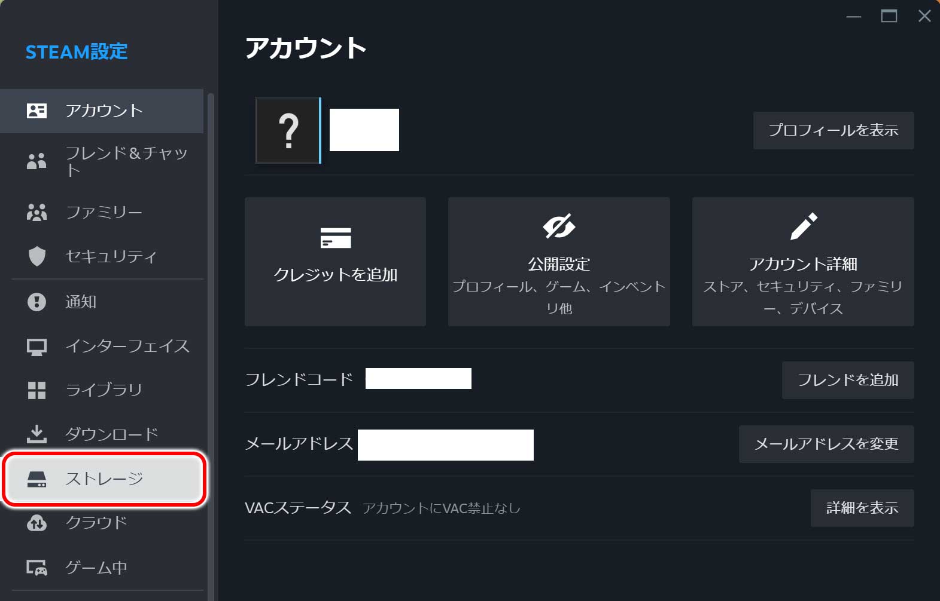This screenshot has height=601, width=940.
Task: Click the ストレージ drive icon
Action: tap(36, 479)
